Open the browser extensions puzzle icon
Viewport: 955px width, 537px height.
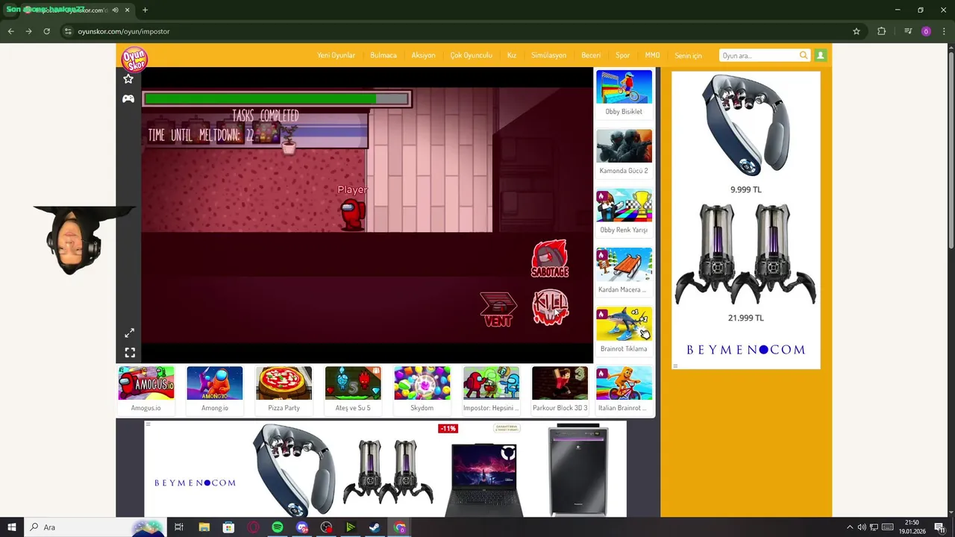[882, 31]
